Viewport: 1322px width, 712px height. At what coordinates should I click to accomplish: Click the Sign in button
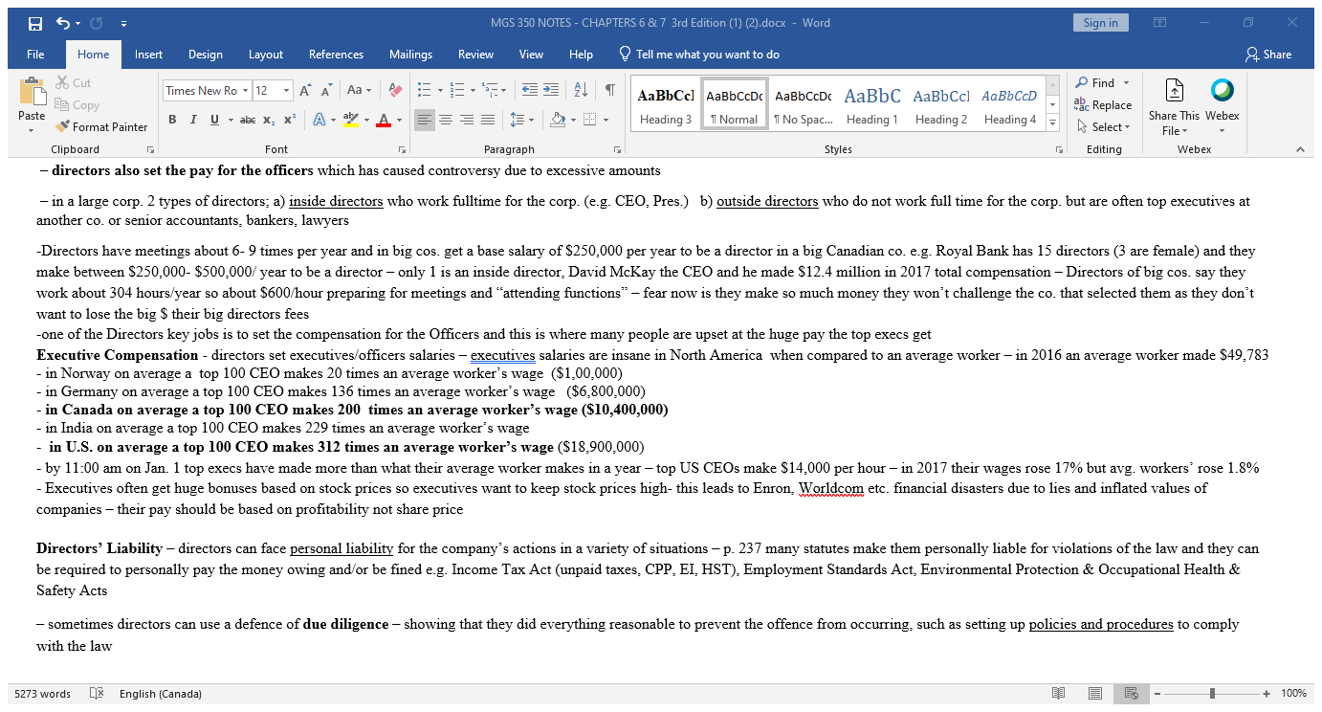pyautogui.click(x=1100, y=21)
